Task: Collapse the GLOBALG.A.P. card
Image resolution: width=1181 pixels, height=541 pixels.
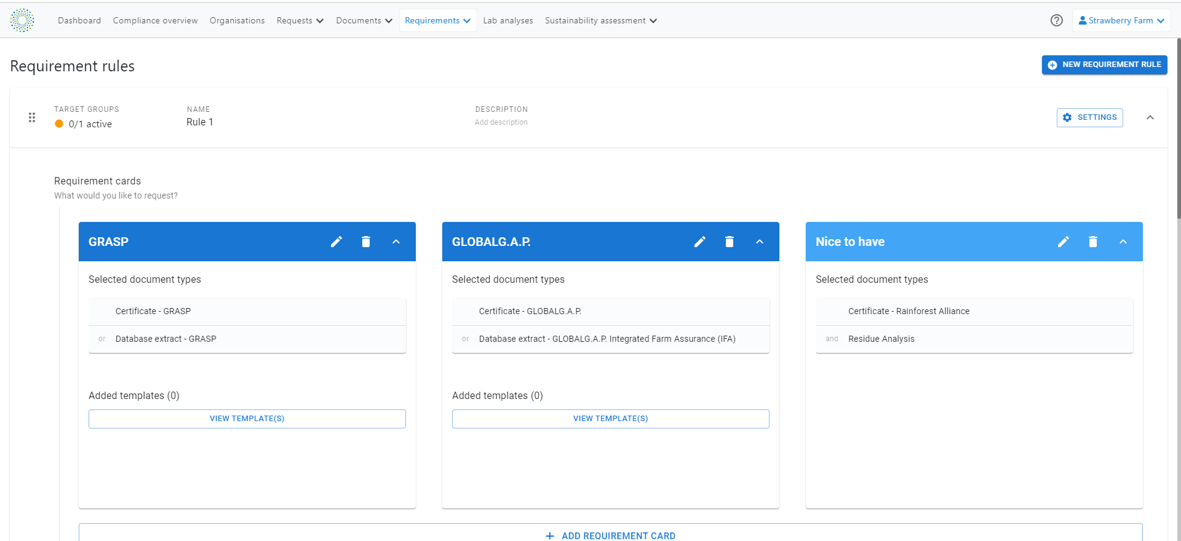Action: (760, 242)
